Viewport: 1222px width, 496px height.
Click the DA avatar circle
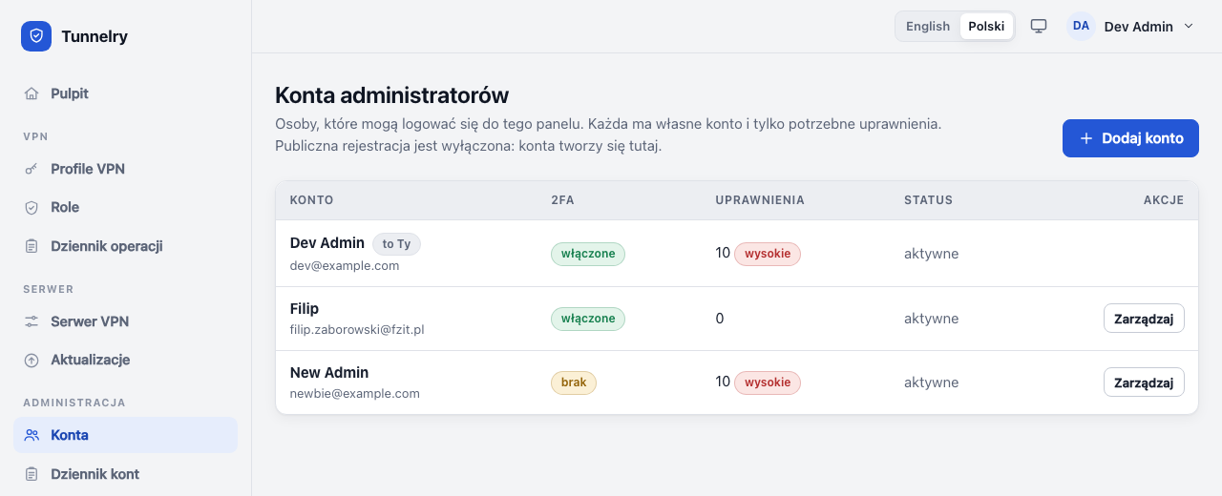[1081, 26]
